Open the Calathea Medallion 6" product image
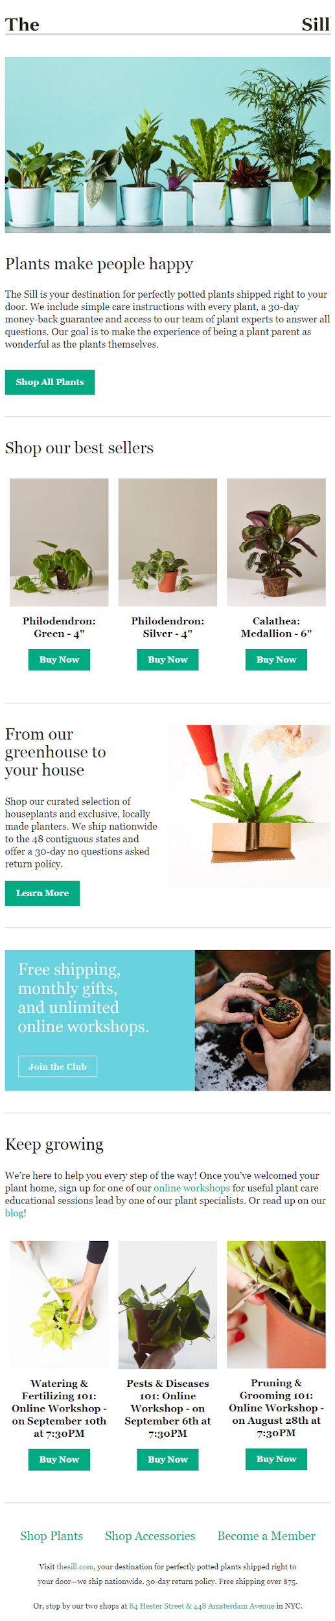The image size is (335, 1621). click(x=276, y=542)
